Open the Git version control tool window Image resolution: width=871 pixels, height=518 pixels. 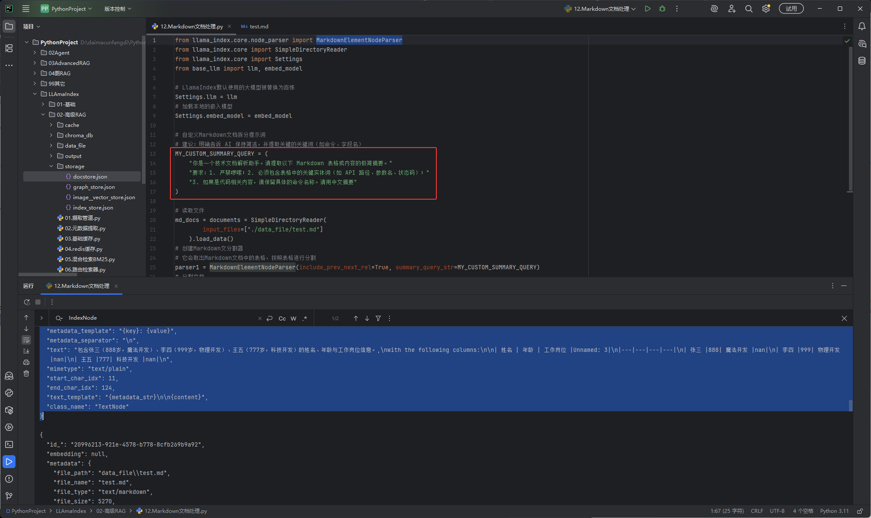(9, 496)
